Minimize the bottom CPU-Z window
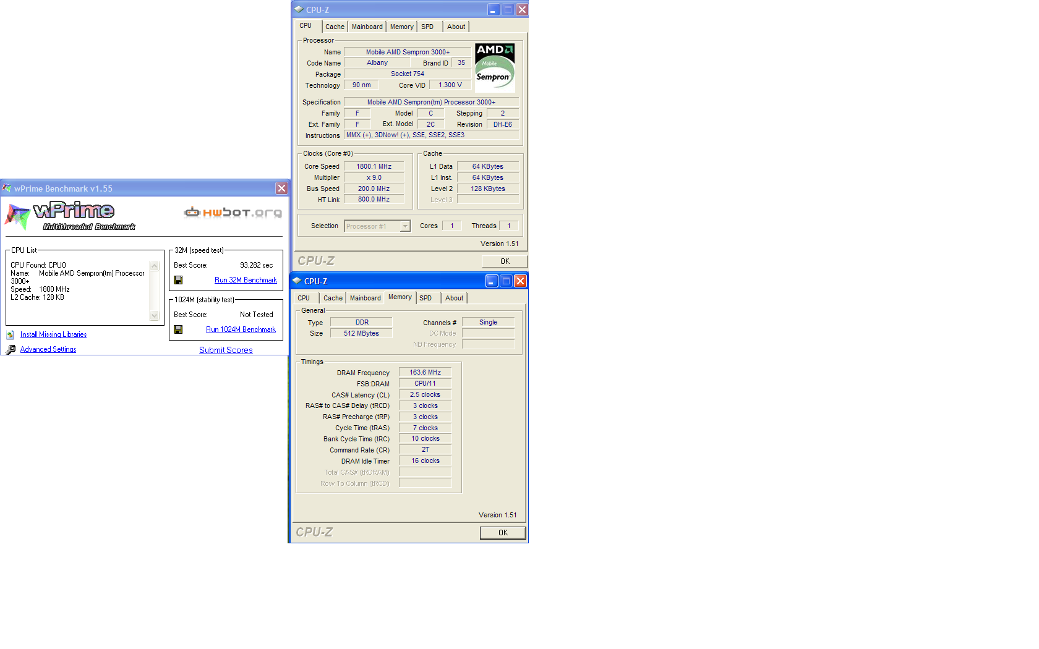The image size is (1039, 649). point(491,281)
